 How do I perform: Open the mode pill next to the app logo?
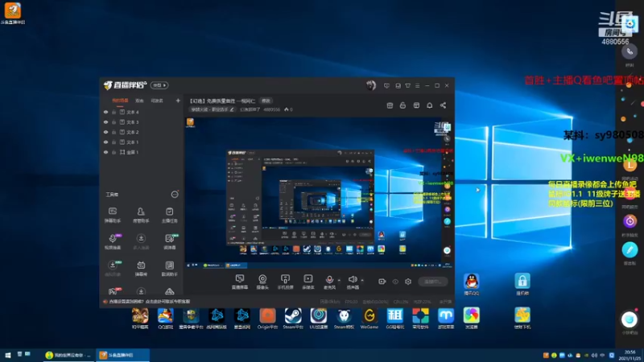pyautogui.click(x=159, y=85)
